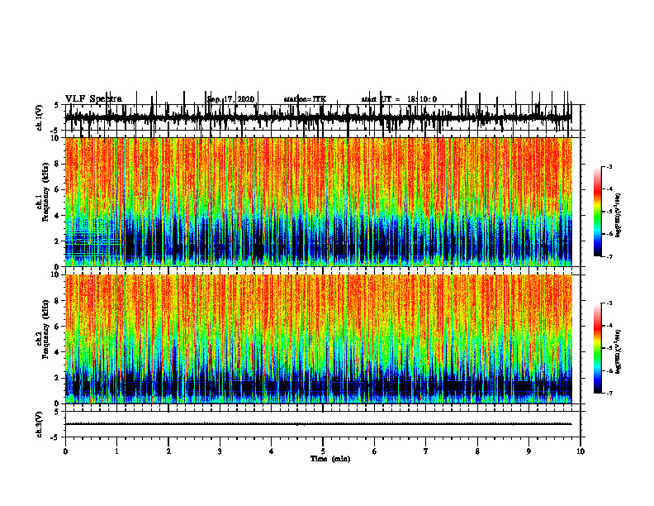Click time axis tick label '3'
The width and height of the screenshot is (654, 506).
tap(220, 451)
